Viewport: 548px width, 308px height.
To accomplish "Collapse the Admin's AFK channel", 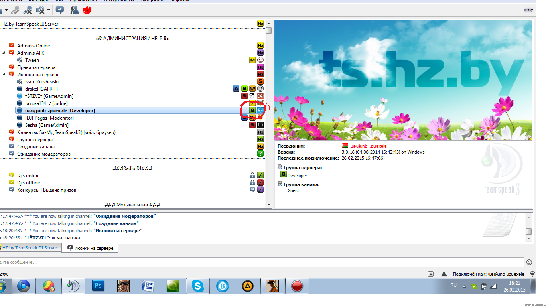I will pyautogui.click(x=4, y=53).
